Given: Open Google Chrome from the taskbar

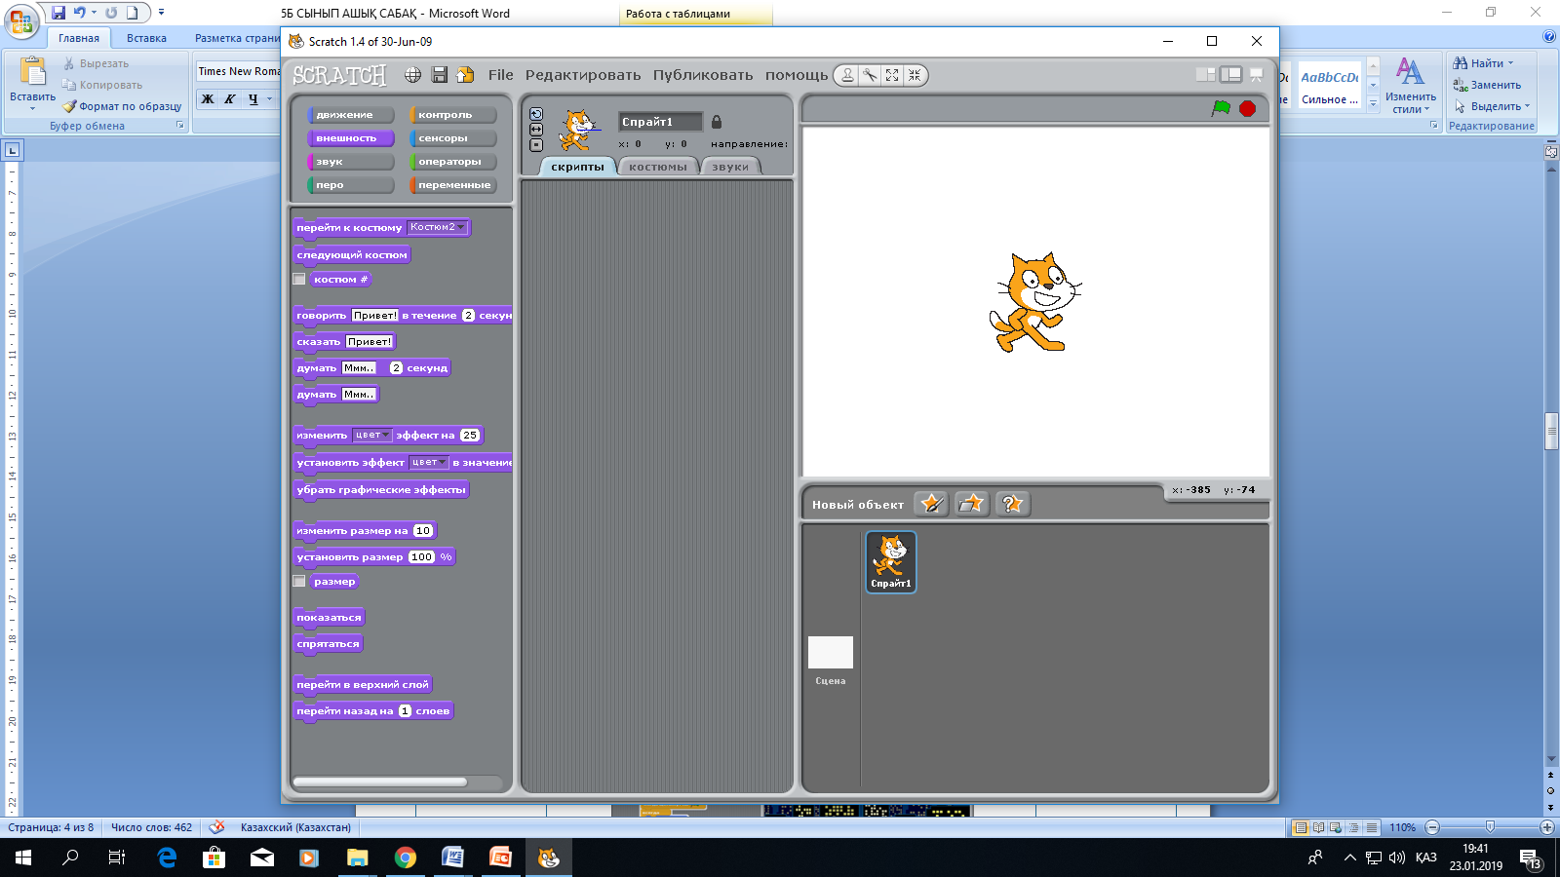Looking at the screenshot, I should pyautogui.click(x=406, y=858).
